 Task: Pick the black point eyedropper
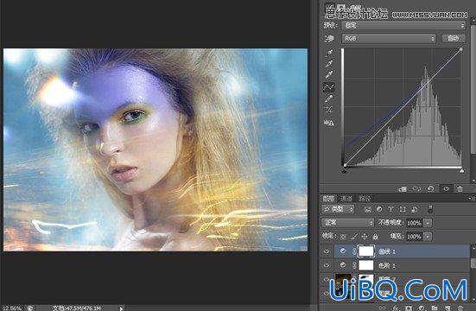point(329,53)
